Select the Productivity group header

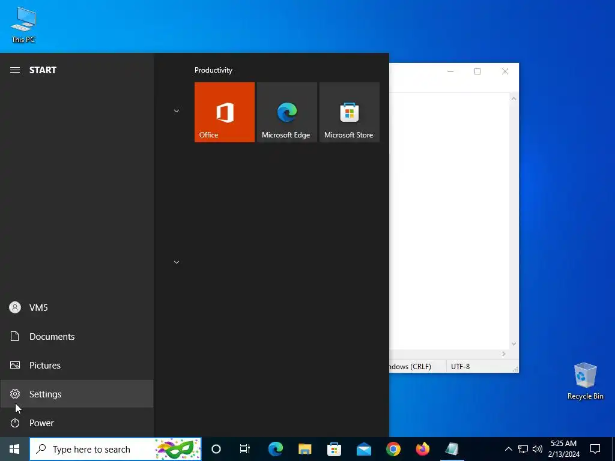click(x=213, y=70)
